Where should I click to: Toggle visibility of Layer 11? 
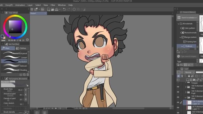[178, 108]
